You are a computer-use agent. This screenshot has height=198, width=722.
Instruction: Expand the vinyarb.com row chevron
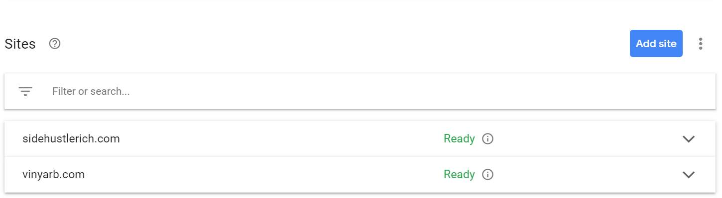pos(689,175)
